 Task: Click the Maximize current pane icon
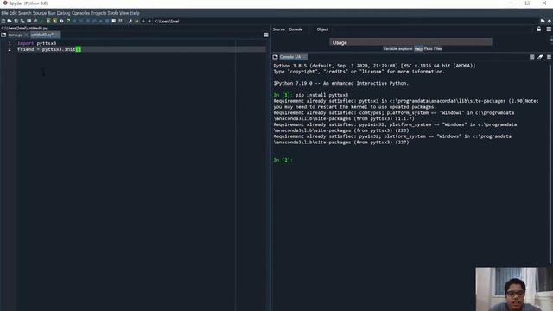coord(113,21)
